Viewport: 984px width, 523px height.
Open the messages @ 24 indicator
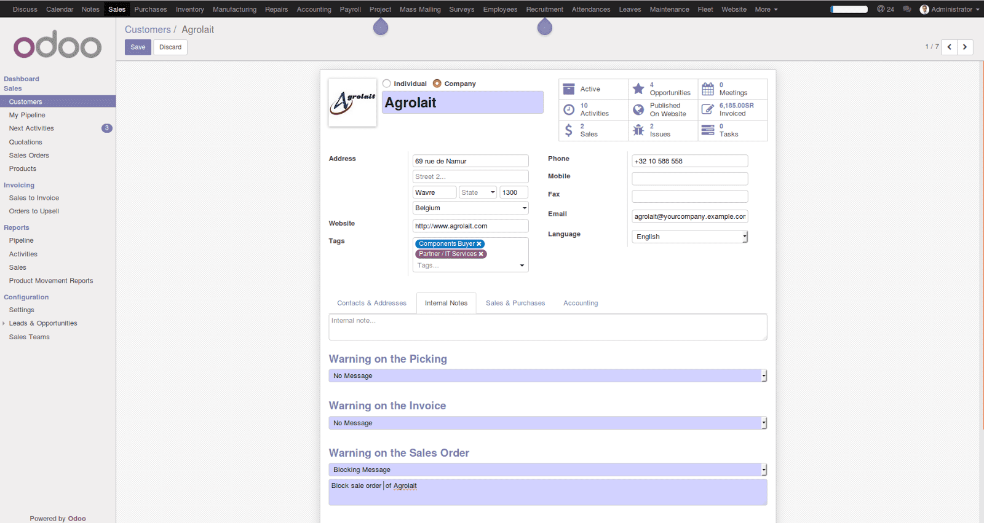pyautogui.click(x=886, y=9)
